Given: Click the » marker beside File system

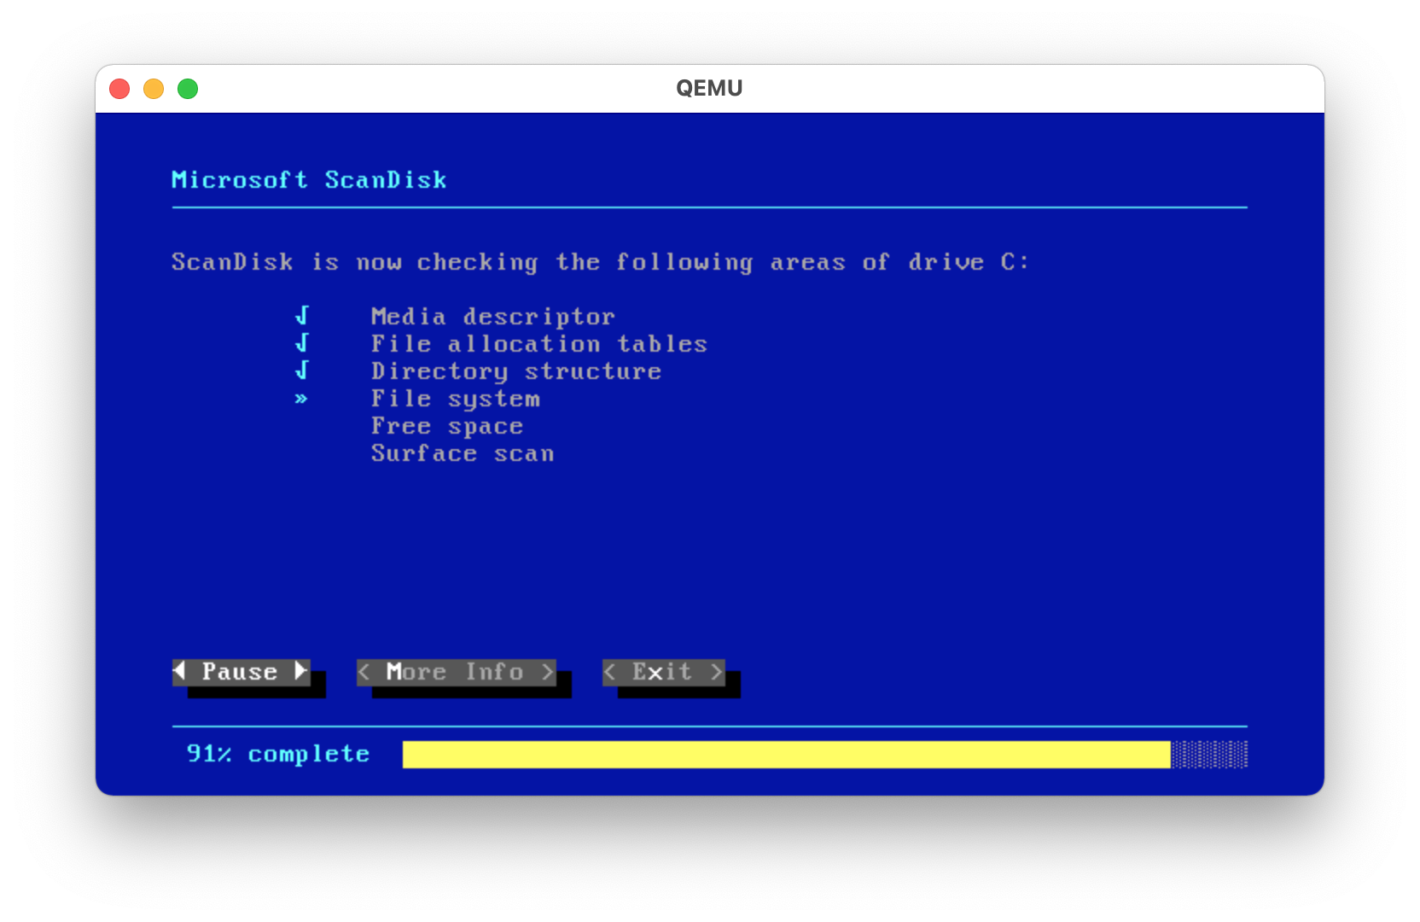Looking at the screenshot, I should pyautogui.click(x=301, y=399).
